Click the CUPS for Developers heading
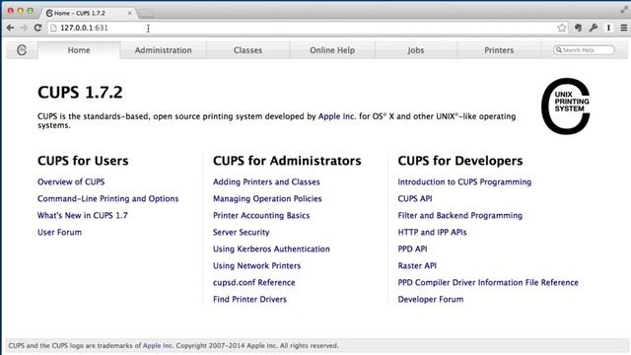Screen dimensions: 631x355 [x=460, y=161]
